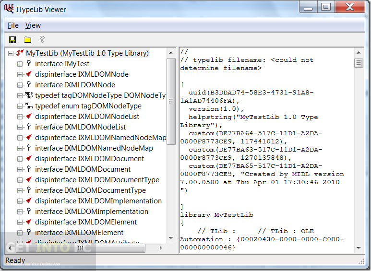Viewport: 371px width, 271px height.
Task: Click the enum tagDOMNodeType icon
Action: coord(29,106)
